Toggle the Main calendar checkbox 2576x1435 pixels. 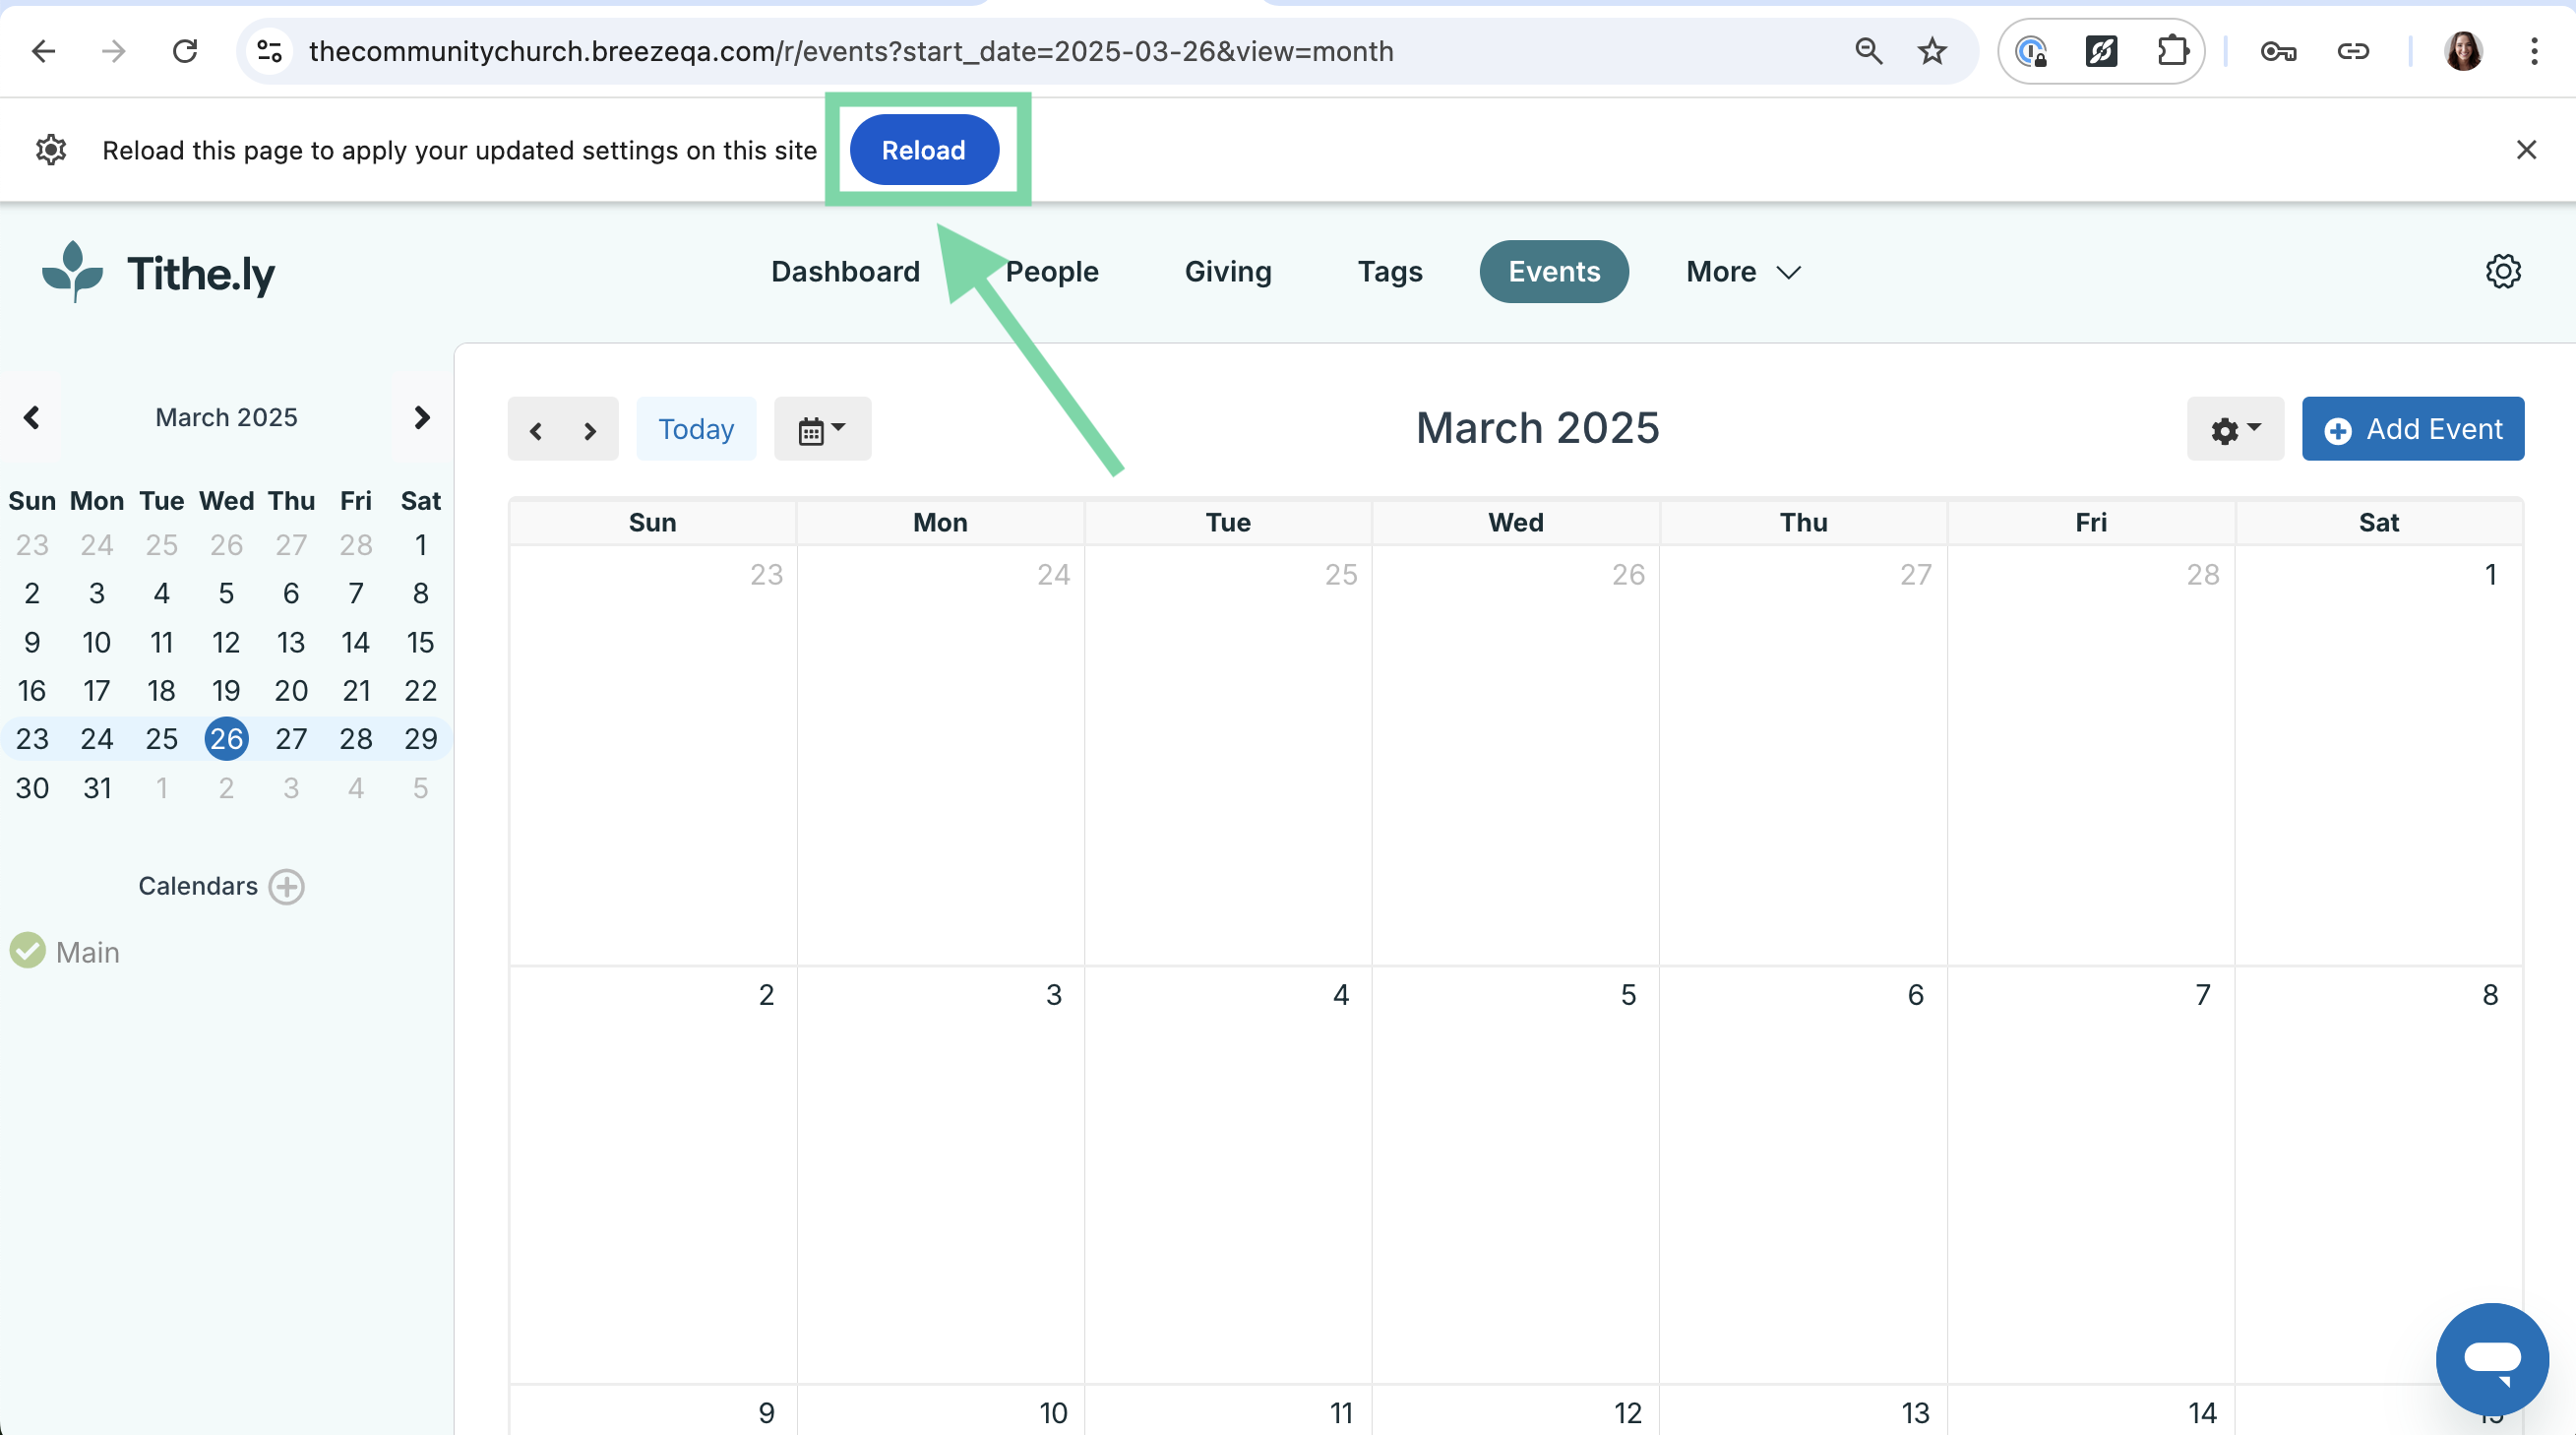[x=28, y=951]
